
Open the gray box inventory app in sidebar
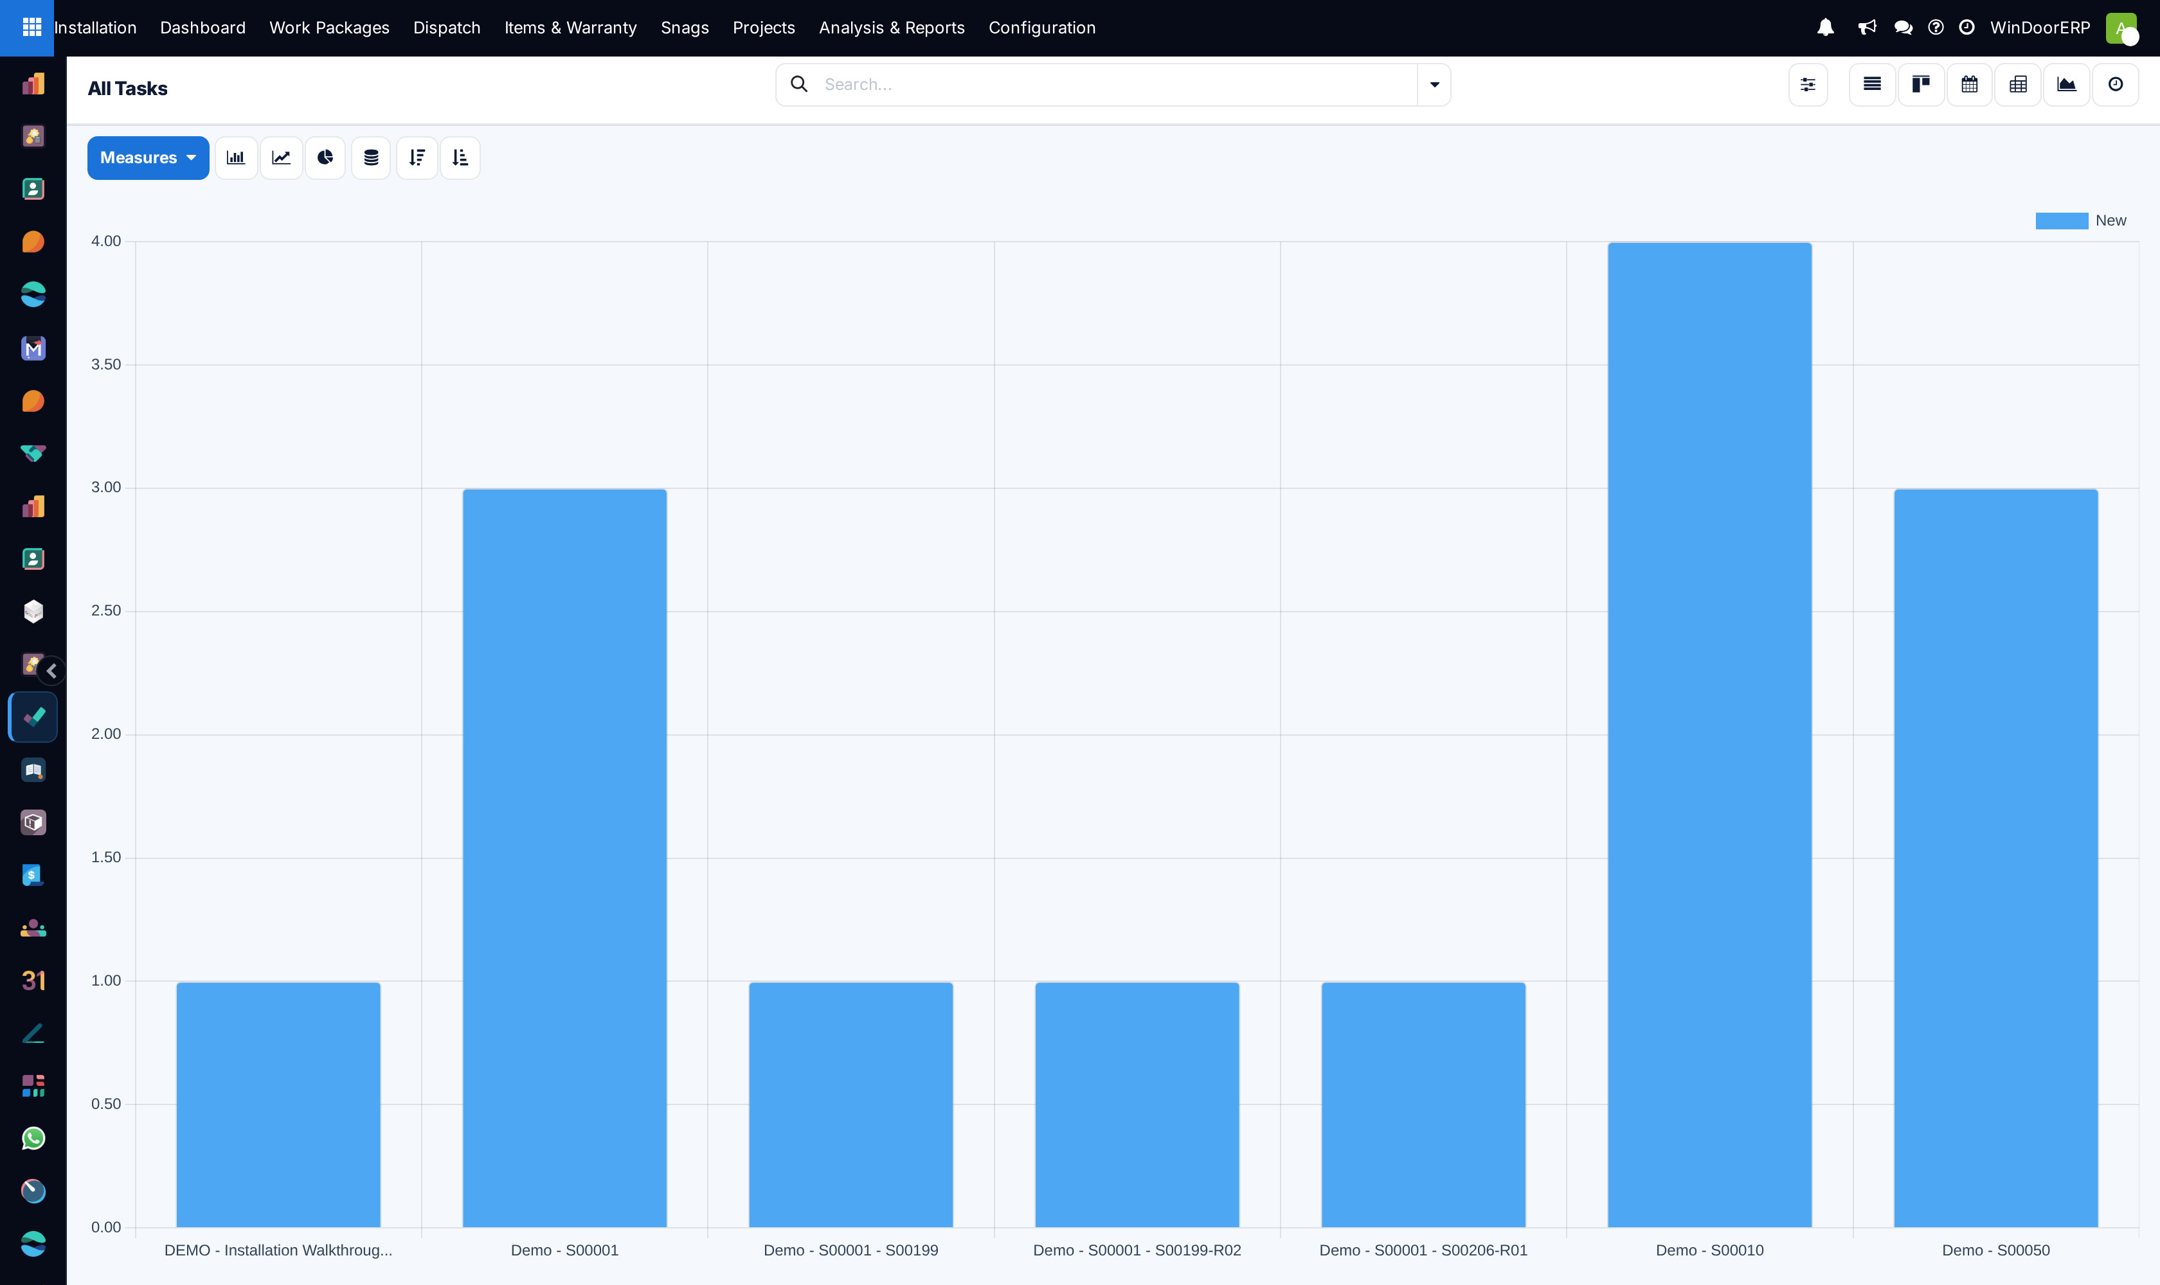point(33,822)
